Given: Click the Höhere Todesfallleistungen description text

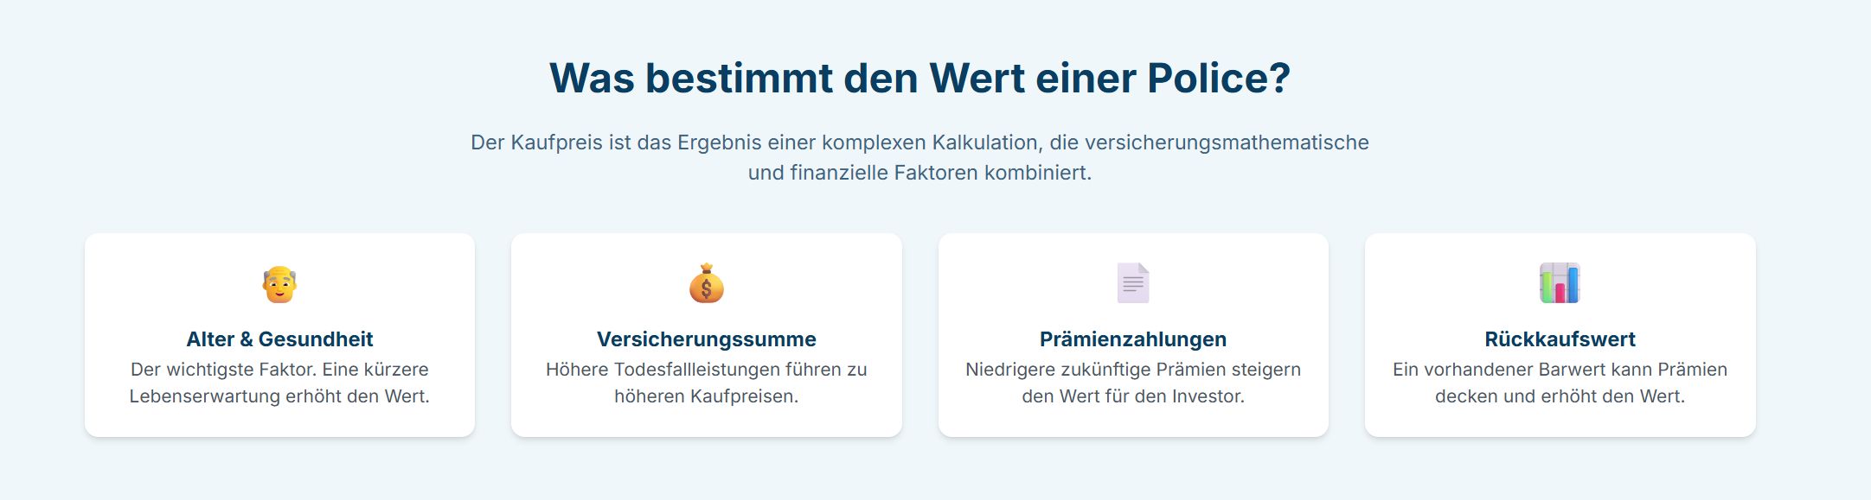Looking at the screenshot, I should 707,383.
